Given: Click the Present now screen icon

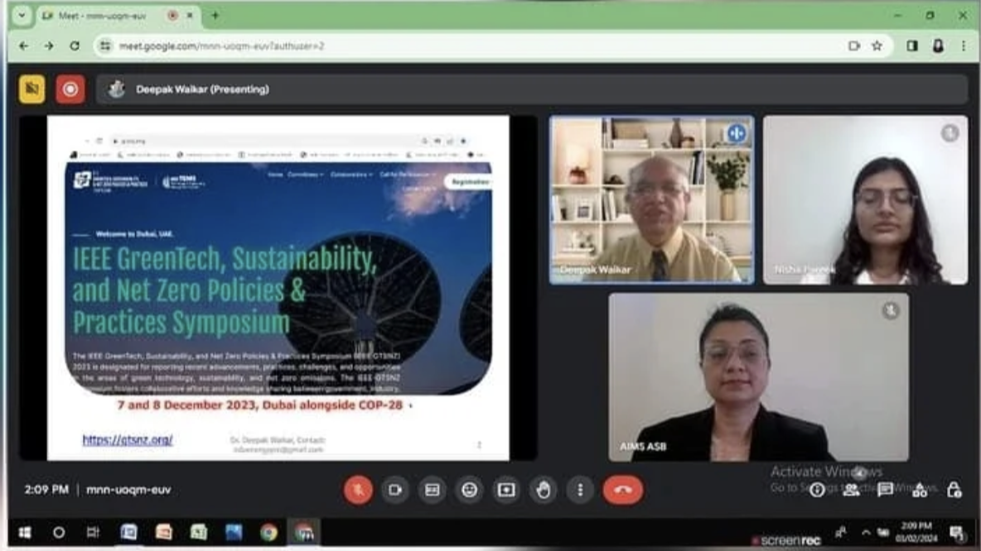Looking at the screenshot, I should pos(506,491).
